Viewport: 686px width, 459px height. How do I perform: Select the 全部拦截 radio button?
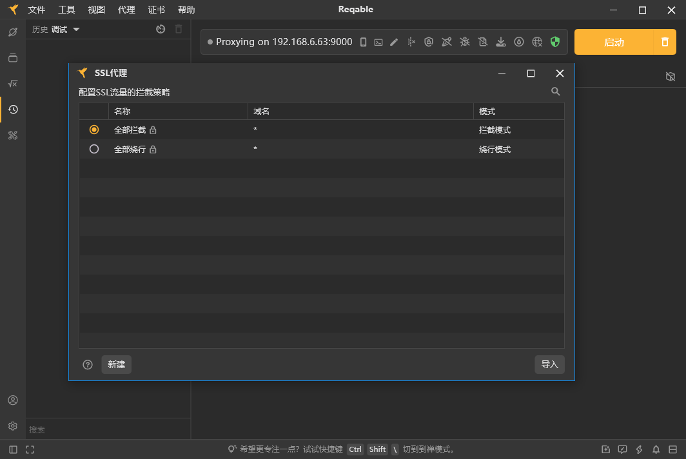(x=94, y=130)
